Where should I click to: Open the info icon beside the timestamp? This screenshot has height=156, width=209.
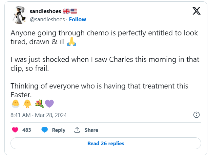(x=197, y=115)
